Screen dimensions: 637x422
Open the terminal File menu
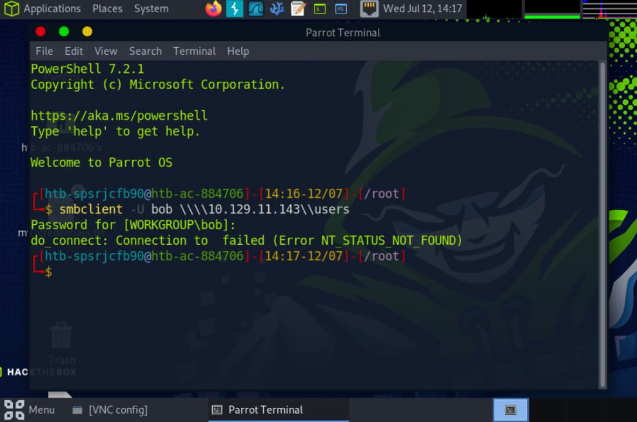point(44,51)
